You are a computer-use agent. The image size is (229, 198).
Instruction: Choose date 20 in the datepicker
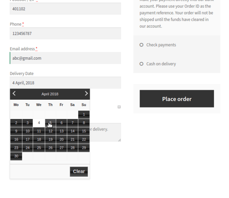62,140
